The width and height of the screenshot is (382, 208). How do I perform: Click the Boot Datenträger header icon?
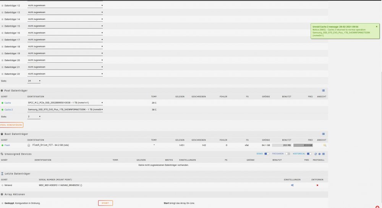pos(2,134)
